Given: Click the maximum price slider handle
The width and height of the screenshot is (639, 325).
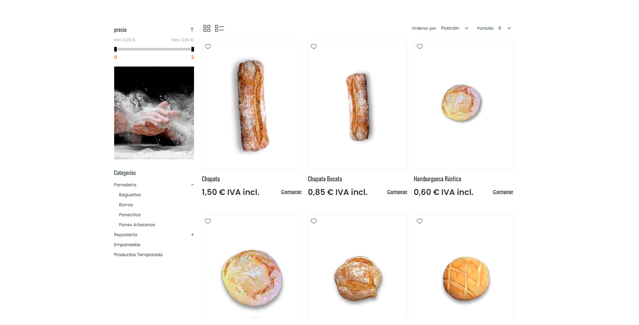Looking at the screenshot, I should (x=193, y=49).
